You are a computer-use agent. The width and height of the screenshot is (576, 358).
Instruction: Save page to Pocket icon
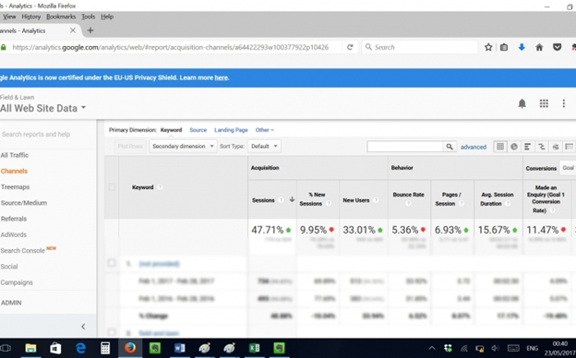pos(557,47)
